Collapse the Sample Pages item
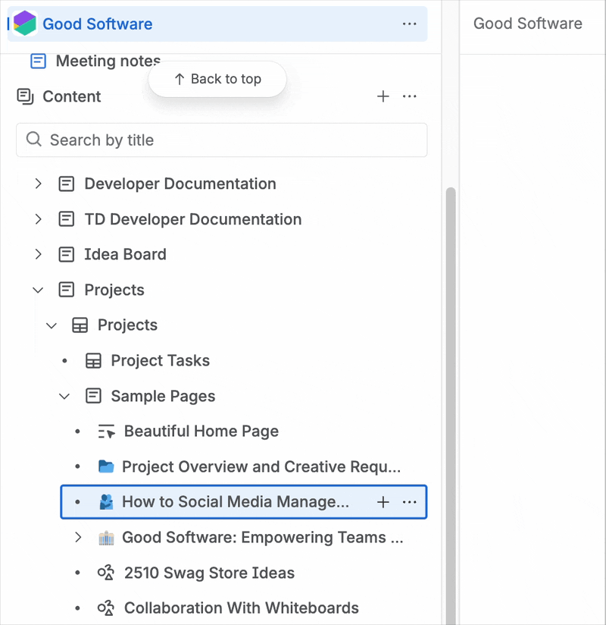The image size is (606, 625). pyautogui.click(x=65, y=396)
